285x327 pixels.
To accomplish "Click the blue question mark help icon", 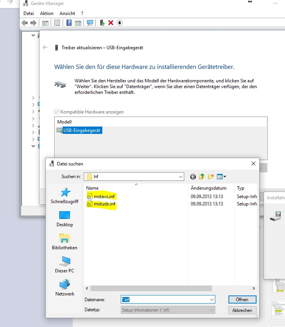I will tap(69, 23).
